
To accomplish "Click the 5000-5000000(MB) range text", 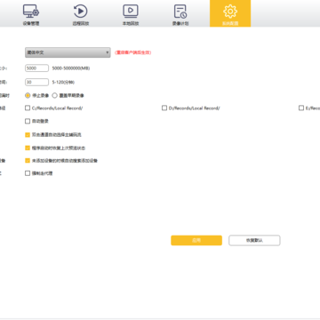I will tap(71, 68).
